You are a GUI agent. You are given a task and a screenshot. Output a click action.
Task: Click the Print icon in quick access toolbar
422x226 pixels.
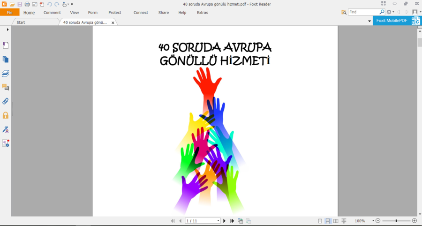tap(27, 4)
